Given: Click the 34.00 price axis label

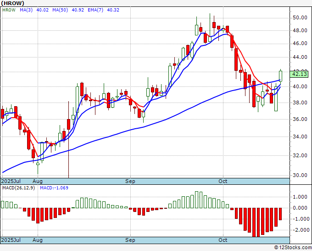Looking at the screenshot, I should 300,137.
